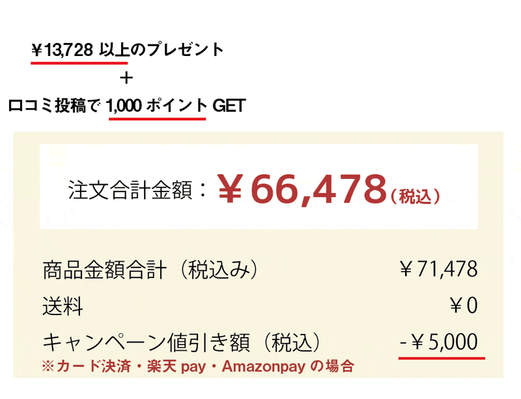This screenshot has width=521, height=399.
Task: Click the yen symbol of the red total
Action: tap(230, 190)
